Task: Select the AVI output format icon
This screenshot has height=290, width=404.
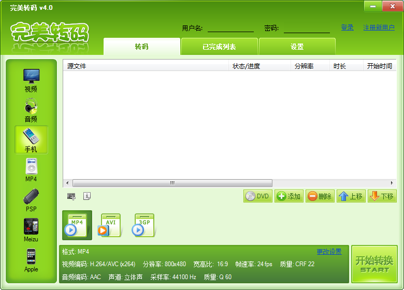Action: click(x=109, y=225)
